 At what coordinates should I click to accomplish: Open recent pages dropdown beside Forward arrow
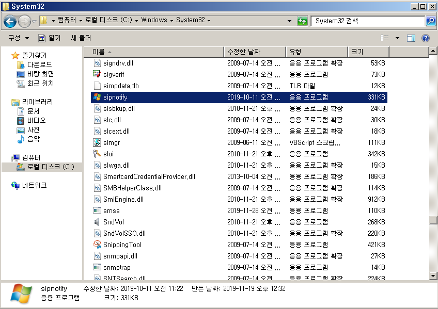(x=35, y=21)
